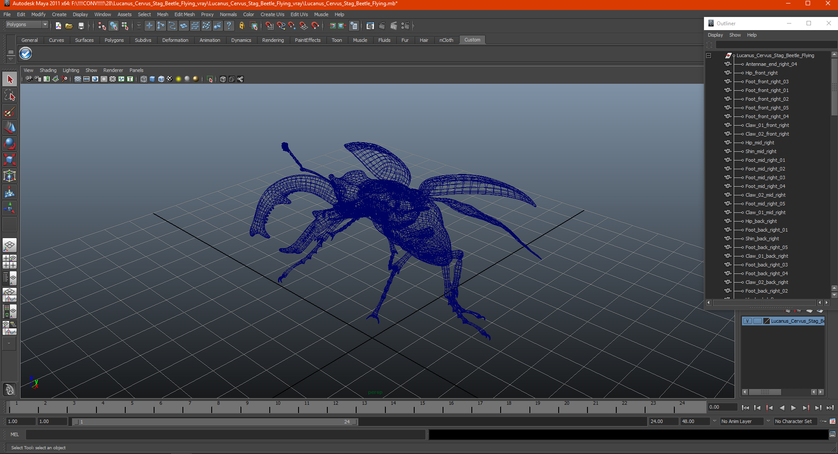Open a scene file
This screenshot has width=838, height=454.
[x=69, y=26]
